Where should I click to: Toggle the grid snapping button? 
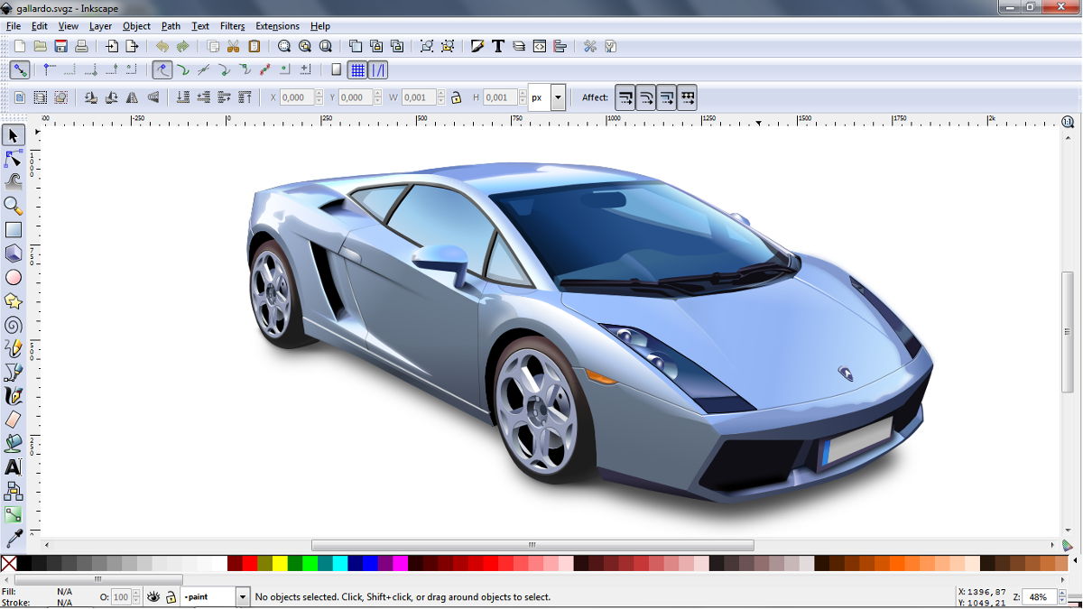coord(357,69)
